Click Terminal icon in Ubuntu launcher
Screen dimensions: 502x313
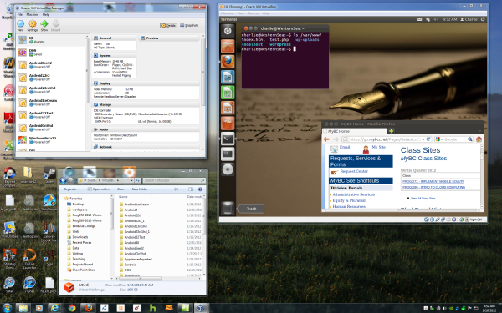pos(228,139)
